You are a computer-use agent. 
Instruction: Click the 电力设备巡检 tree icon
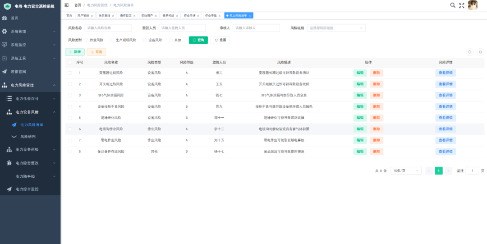point(9,149)
